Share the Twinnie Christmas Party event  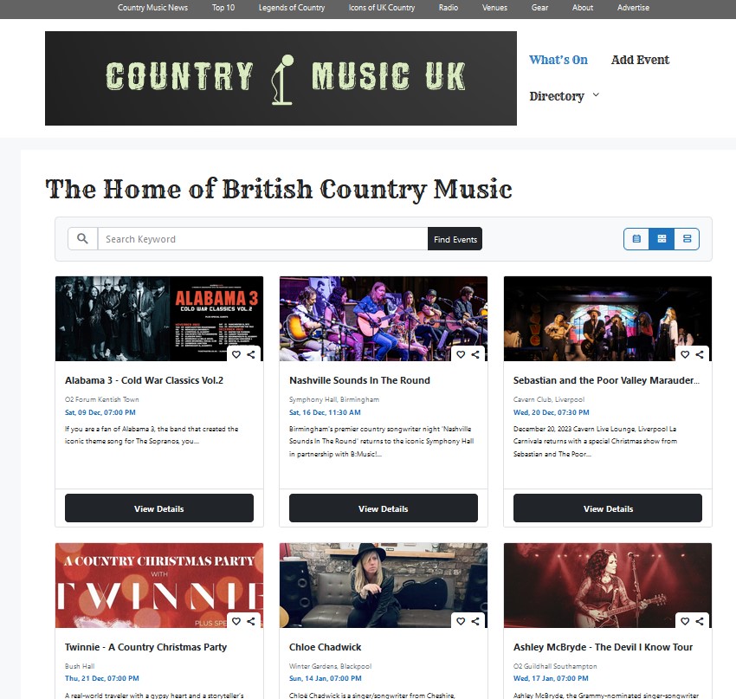(251, 621)
